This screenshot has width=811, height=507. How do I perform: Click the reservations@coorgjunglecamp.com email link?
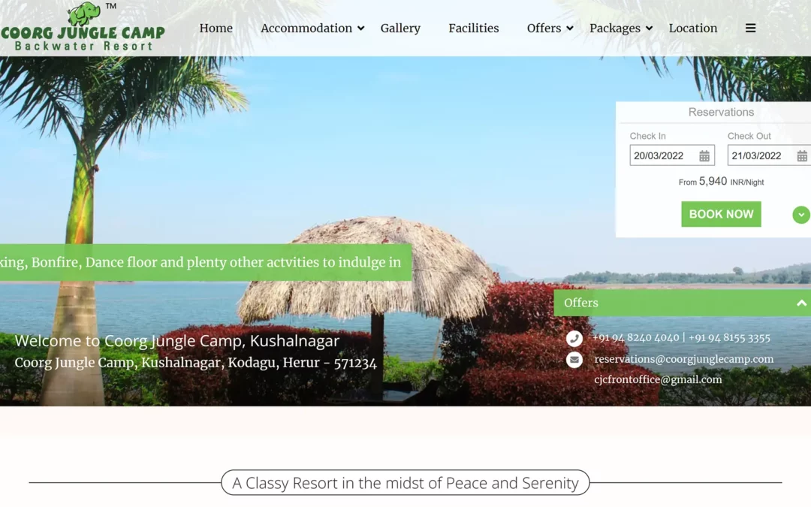pyautogui.click(x=684, y=359)
